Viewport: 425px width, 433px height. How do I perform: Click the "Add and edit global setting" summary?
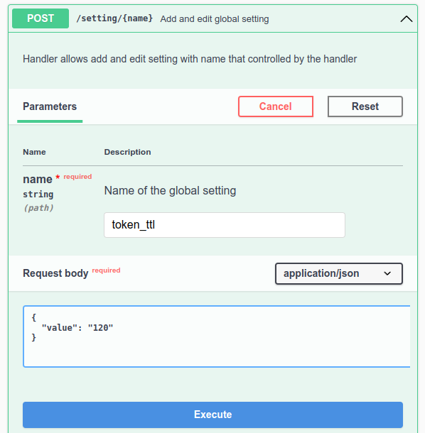pos(215,18)
